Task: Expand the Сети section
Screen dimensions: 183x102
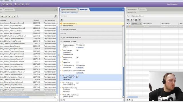Action: pyautogui.click(x=61, y=33)
